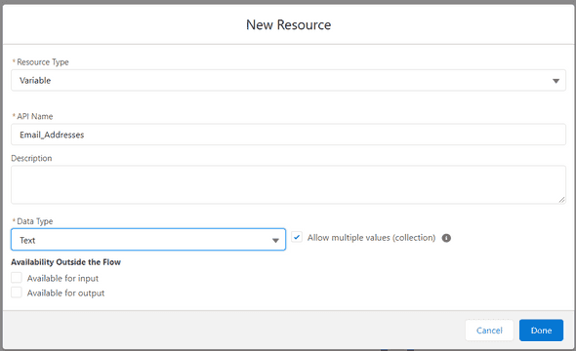Click the Availability Outside the Flow heading
Viewport: 576px width, 351px height.
point(65,262)
